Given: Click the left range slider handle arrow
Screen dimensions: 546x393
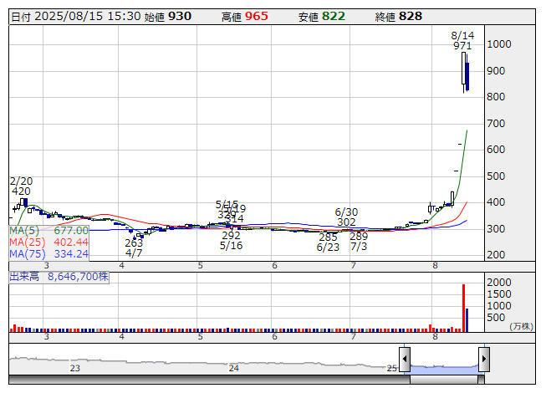Looking at the screenshot, I should point(405,360).
